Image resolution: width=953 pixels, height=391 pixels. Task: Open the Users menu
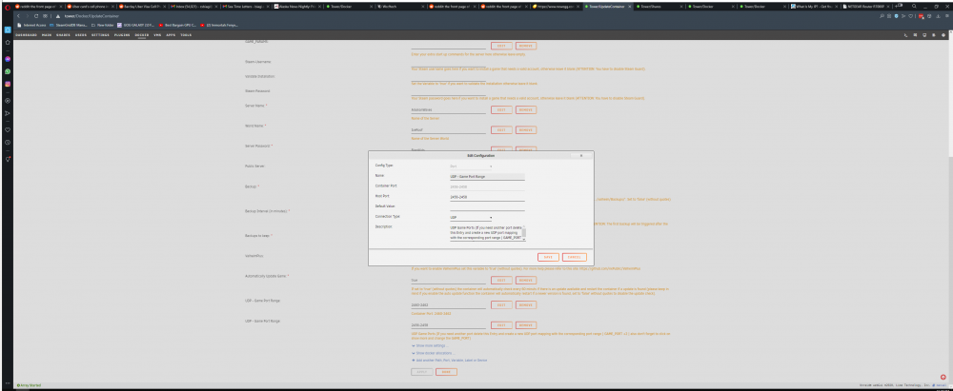pyautogui.click(x=81, y=35)
